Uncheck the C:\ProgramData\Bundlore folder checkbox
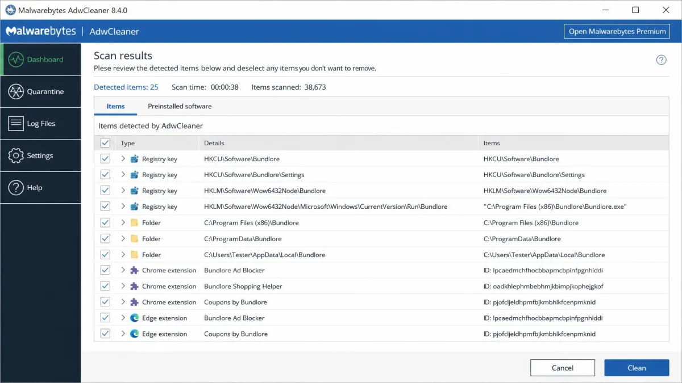The image size is (682, 383). [x=105, y=238]
